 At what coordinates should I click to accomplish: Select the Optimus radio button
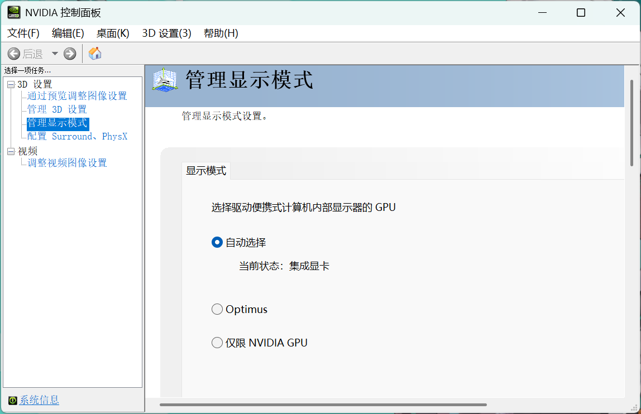pyautogui.click(x=217, y=309)
